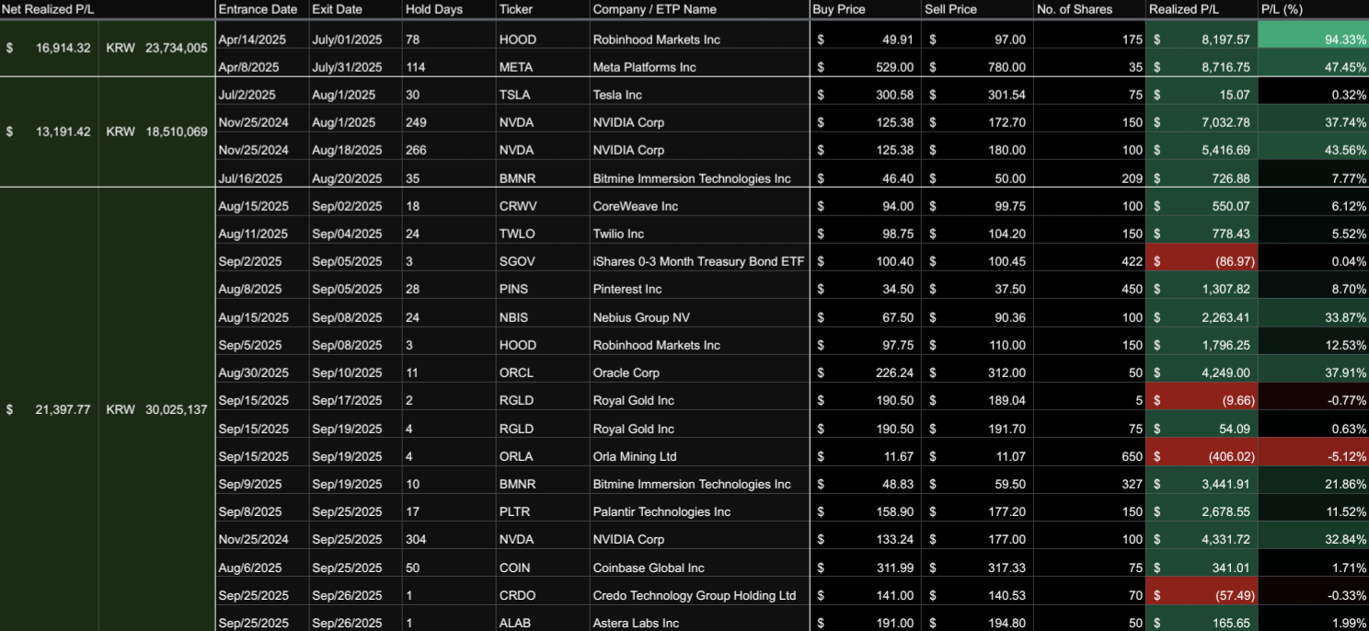The image size is (1369, 631).
Task: Select the TSLA ticker cell
Action: coord(542,95)
